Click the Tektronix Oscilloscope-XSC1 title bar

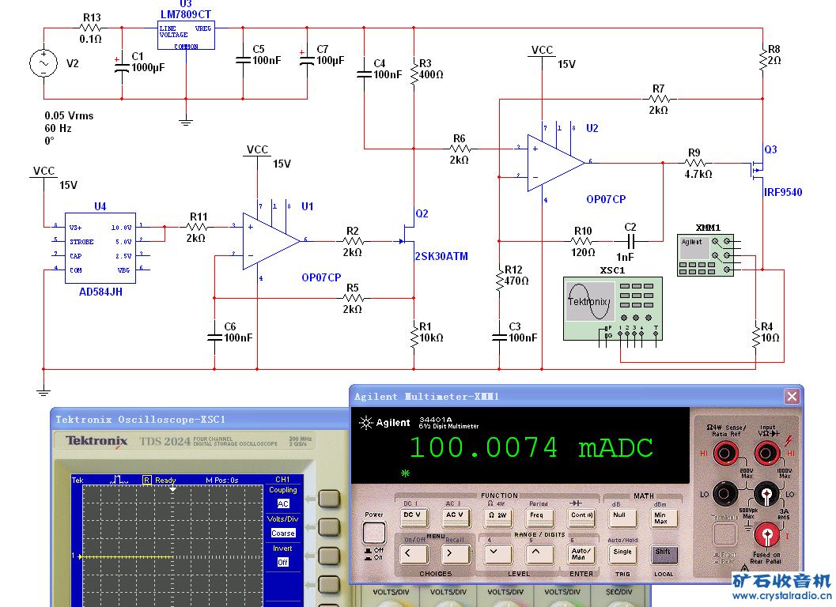[199, 420]
